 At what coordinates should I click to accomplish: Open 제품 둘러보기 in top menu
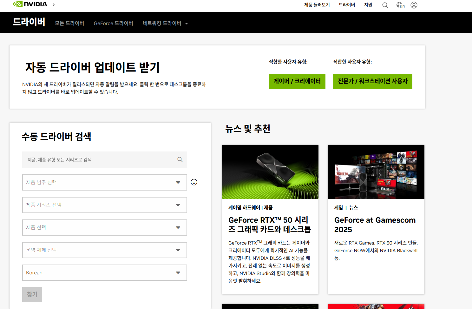point(317,5)
